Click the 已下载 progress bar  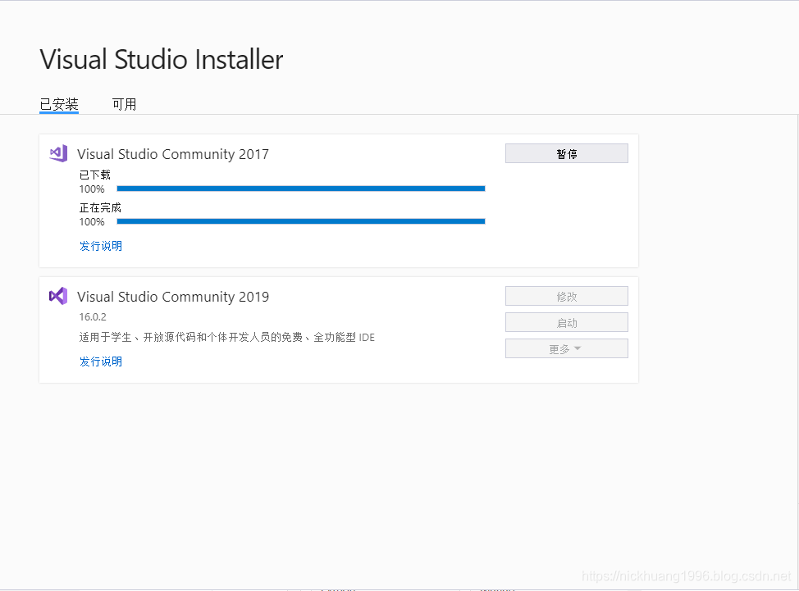point(301,189)
